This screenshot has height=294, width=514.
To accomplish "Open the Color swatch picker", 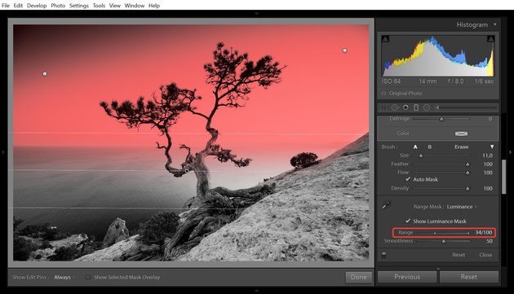I will click(x=461, y=134).
